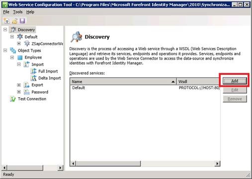Click the Full Import item icon
252x179 pixels.
pos(34,71)
